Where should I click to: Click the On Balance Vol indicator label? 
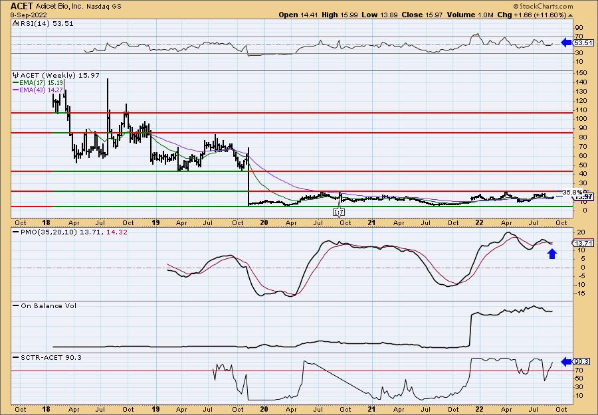(49, 305)
